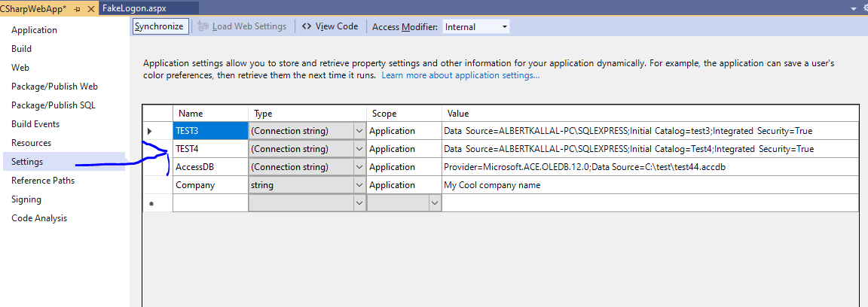Viewport: 868px width, 307px height.
Task: Click the Synchronize button
Action: click(159, 26)
